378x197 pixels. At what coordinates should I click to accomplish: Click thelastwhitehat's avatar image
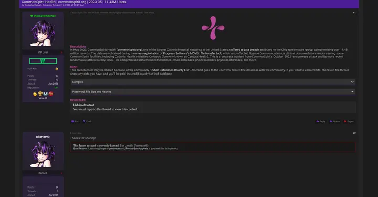[43, 33]
